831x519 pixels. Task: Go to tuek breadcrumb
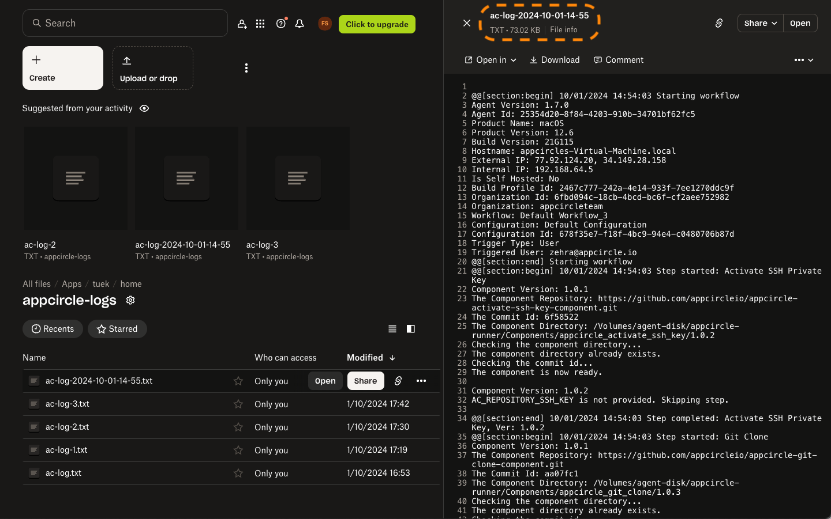[101, 284]
